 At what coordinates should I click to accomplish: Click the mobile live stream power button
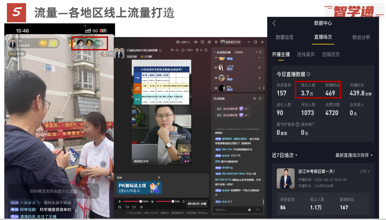[x=110, y=44]
